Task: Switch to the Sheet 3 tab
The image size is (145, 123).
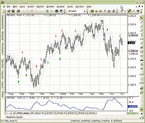Action: pyautogui.click(x=51, y=113)
